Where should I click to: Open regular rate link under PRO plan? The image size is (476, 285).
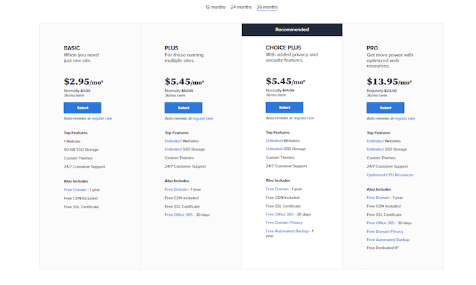[x=405, y=118]
